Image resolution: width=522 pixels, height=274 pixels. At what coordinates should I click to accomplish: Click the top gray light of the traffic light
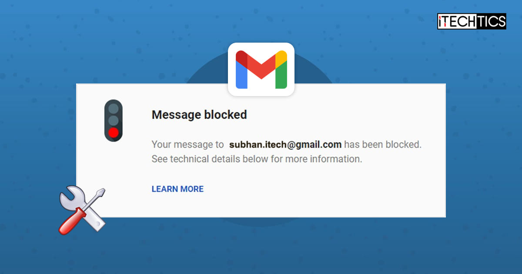[x=114, y=108]
